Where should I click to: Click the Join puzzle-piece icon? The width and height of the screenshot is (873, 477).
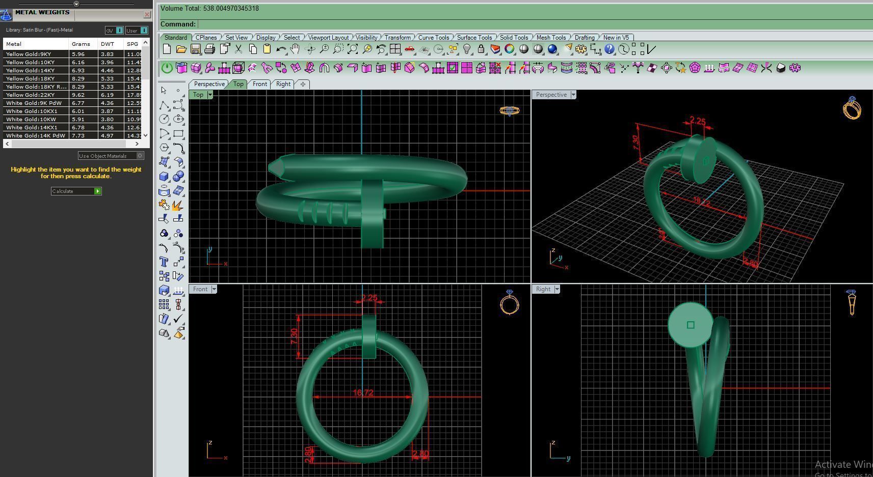click(164, 205)
